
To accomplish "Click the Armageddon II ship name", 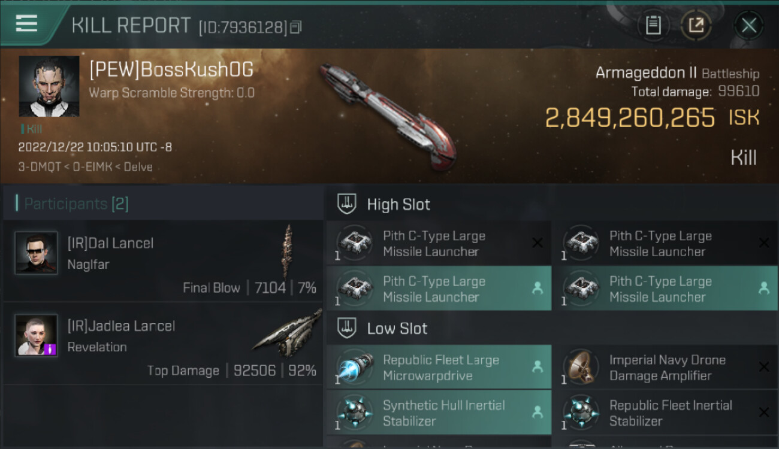I will [x=646, y=73].
